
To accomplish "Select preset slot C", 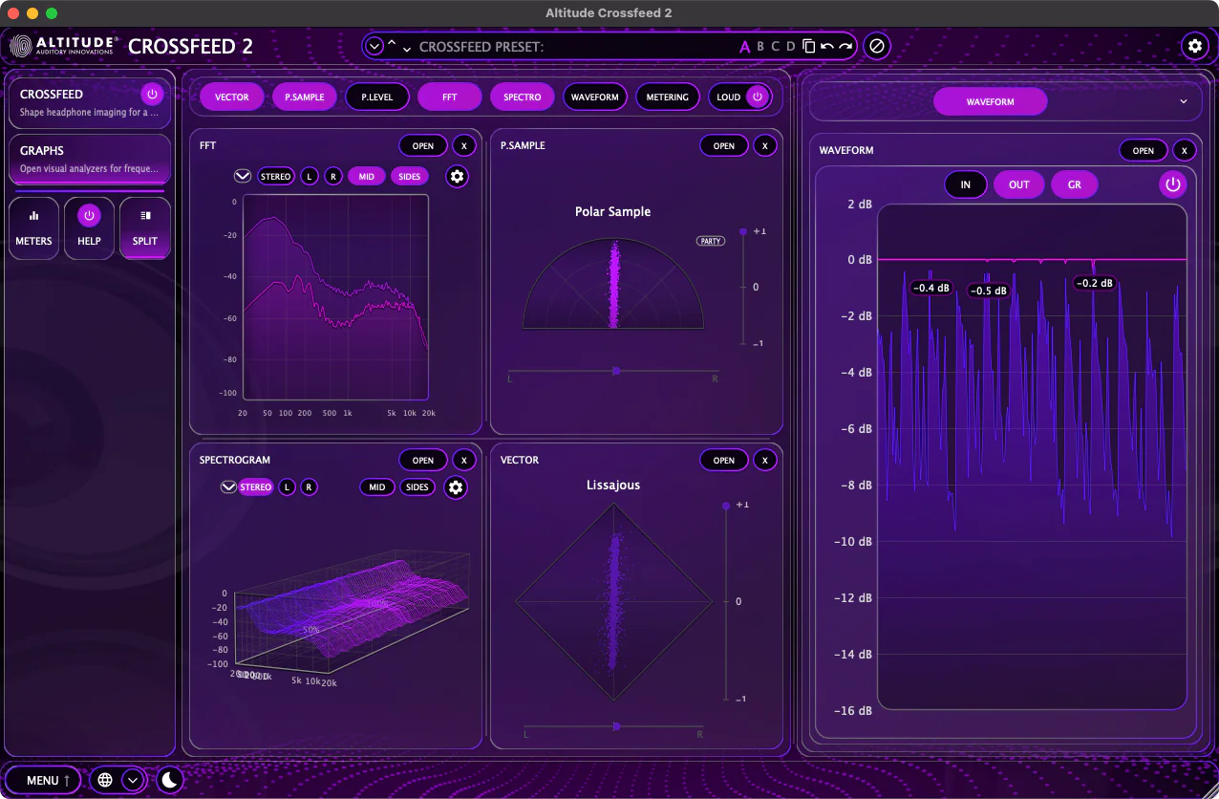I will [x=776, y=46].
